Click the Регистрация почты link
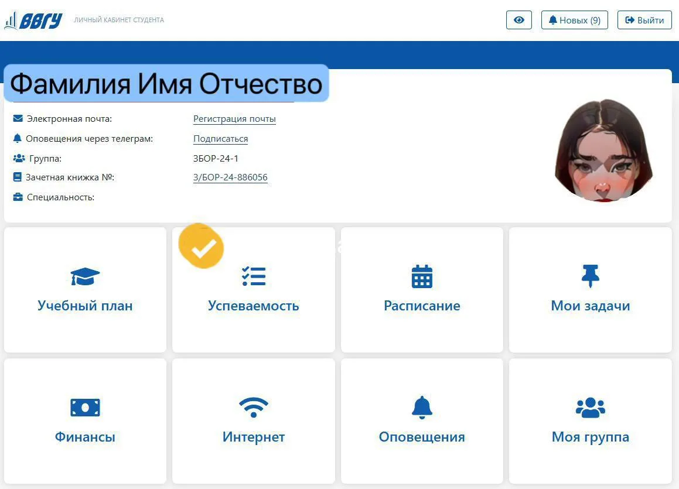This screenshot has width=679, height=489. [234, 118]
